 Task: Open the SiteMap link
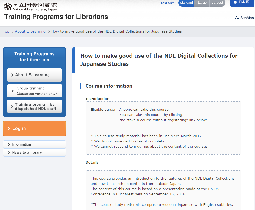coord(245,18)
